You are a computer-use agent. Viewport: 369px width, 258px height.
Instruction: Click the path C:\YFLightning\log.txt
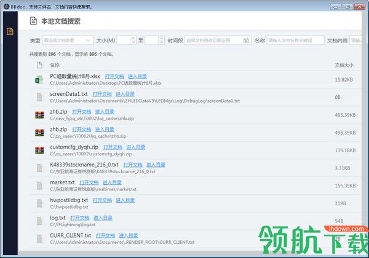tap(73, 225)
